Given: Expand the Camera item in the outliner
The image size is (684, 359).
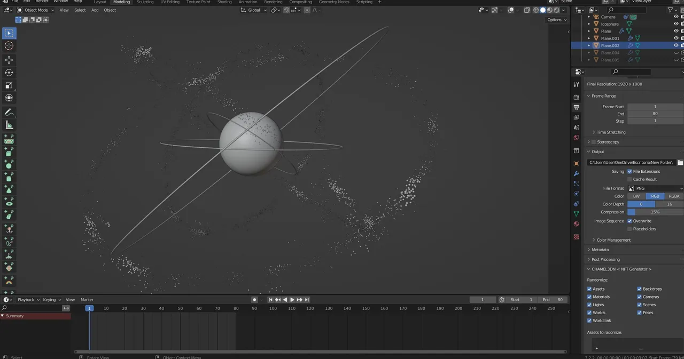Looking at the screenshot, I should [589, 17].
